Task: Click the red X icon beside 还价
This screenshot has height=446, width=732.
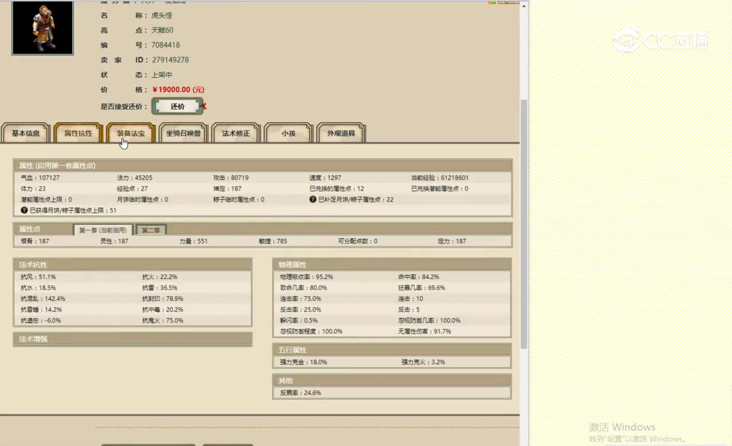Action: pos(204,106)
